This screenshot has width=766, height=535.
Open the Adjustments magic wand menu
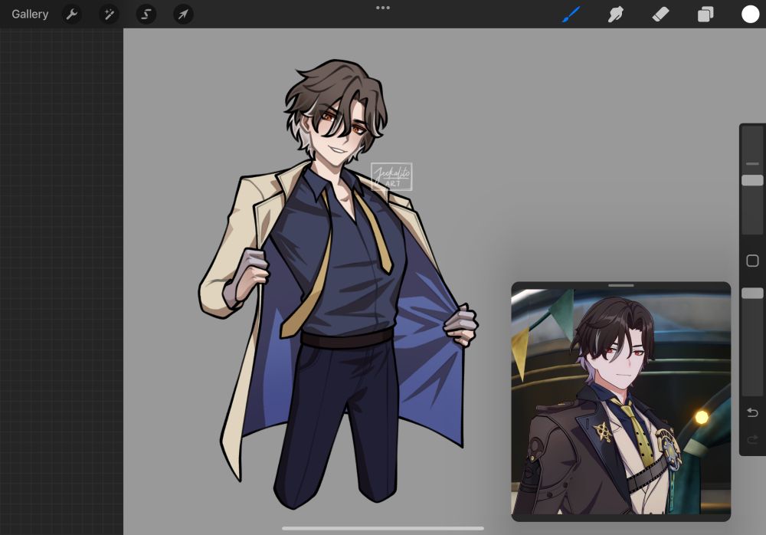[109, 15]
